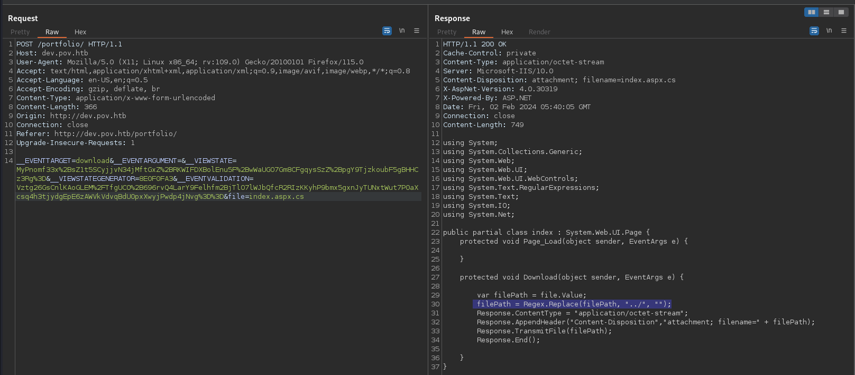This screenshot has height=375, width=855.
Task: Select the Pretty tab in Response panel
Action: (x=447, y=32)
